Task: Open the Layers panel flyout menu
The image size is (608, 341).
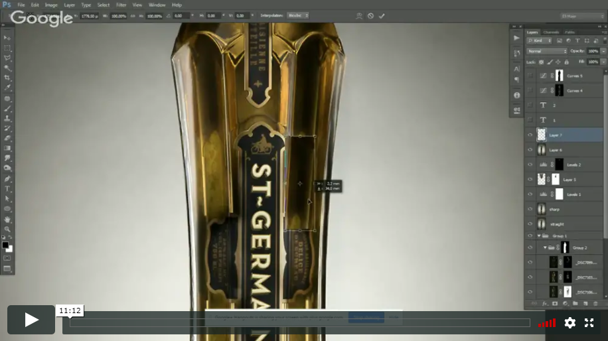Action: coord(604,32)
